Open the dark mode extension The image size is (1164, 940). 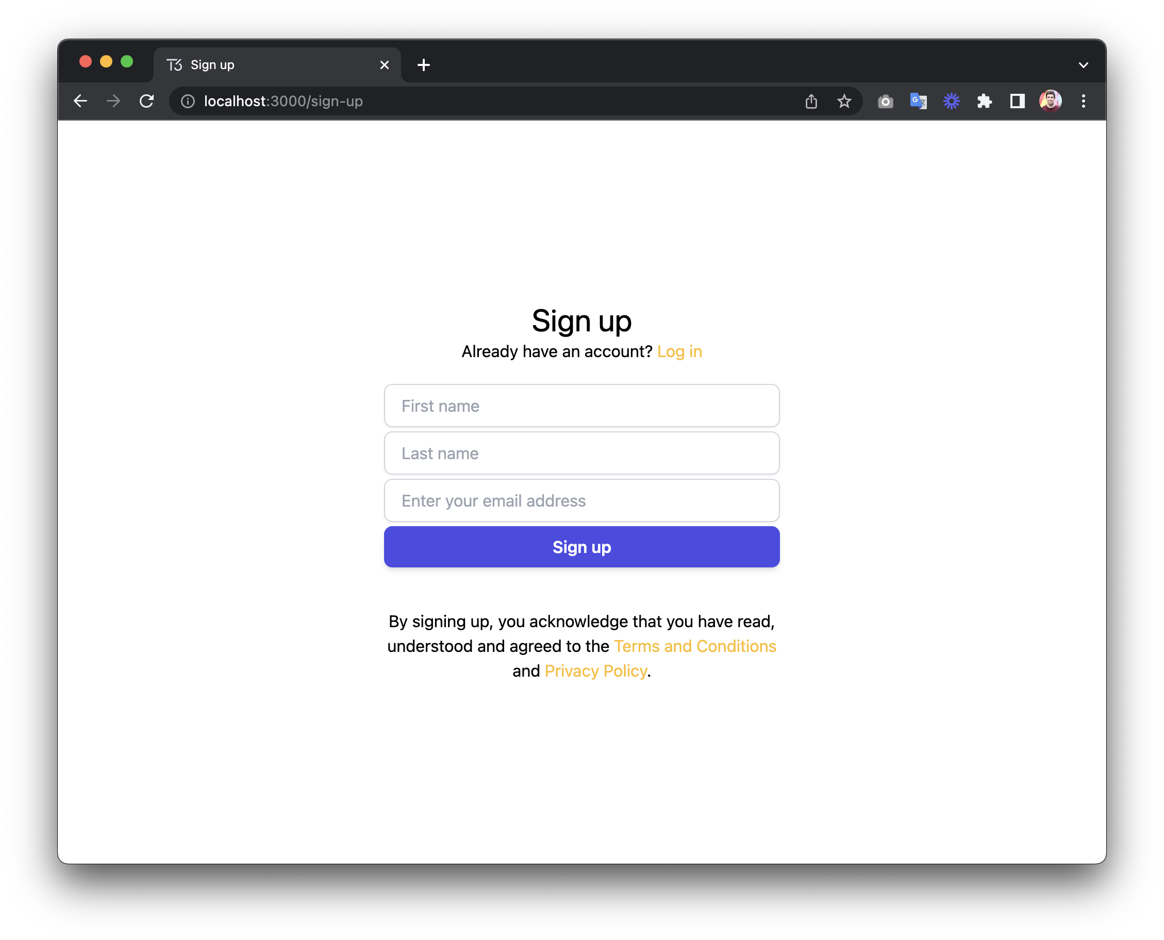click(x=1017, y=100)
